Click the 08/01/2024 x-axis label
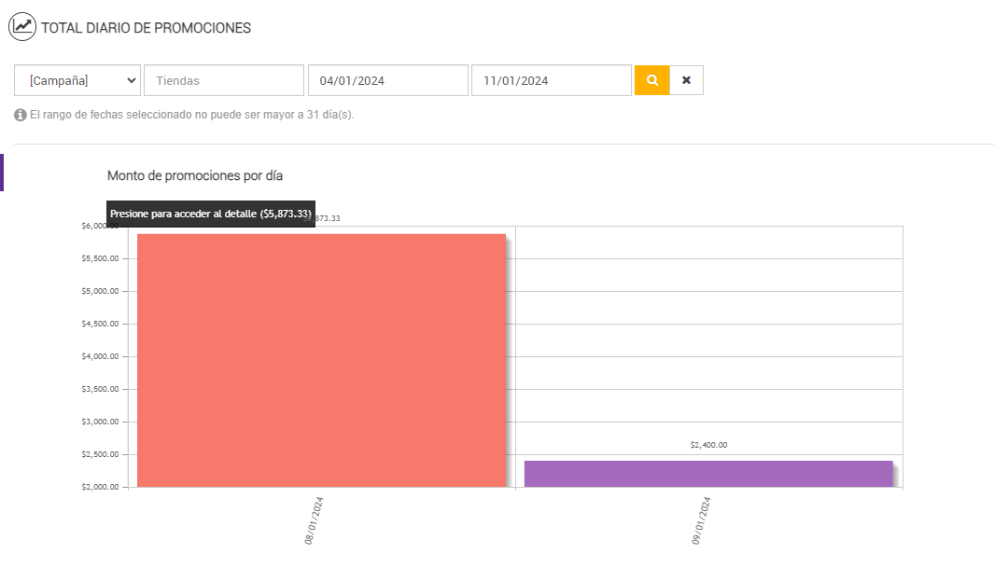 tap(313, 520)
